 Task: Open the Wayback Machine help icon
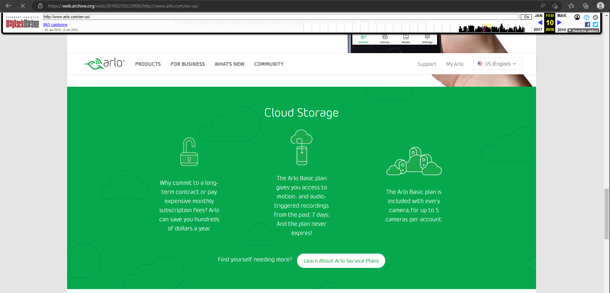(x=587, y=17)
